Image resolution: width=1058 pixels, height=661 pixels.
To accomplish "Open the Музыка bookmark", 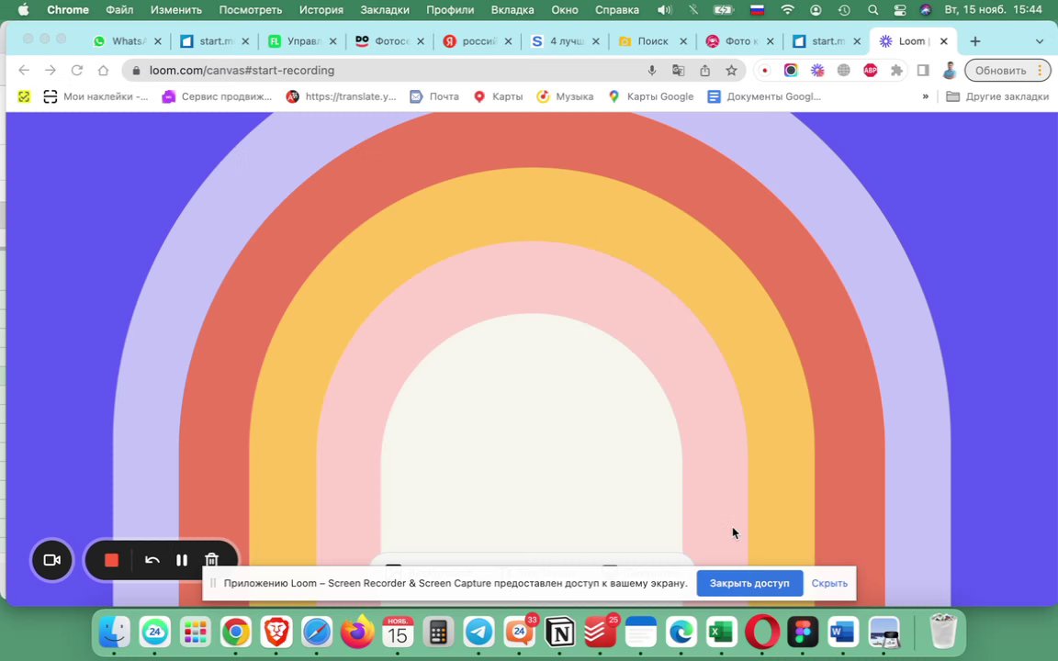I will click(x=566, y=96).
